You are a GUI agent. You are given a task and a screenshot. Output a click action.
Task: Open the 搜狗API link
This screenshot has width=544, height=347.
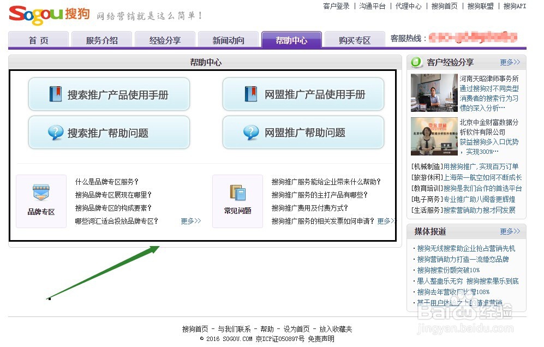[515, 6]
